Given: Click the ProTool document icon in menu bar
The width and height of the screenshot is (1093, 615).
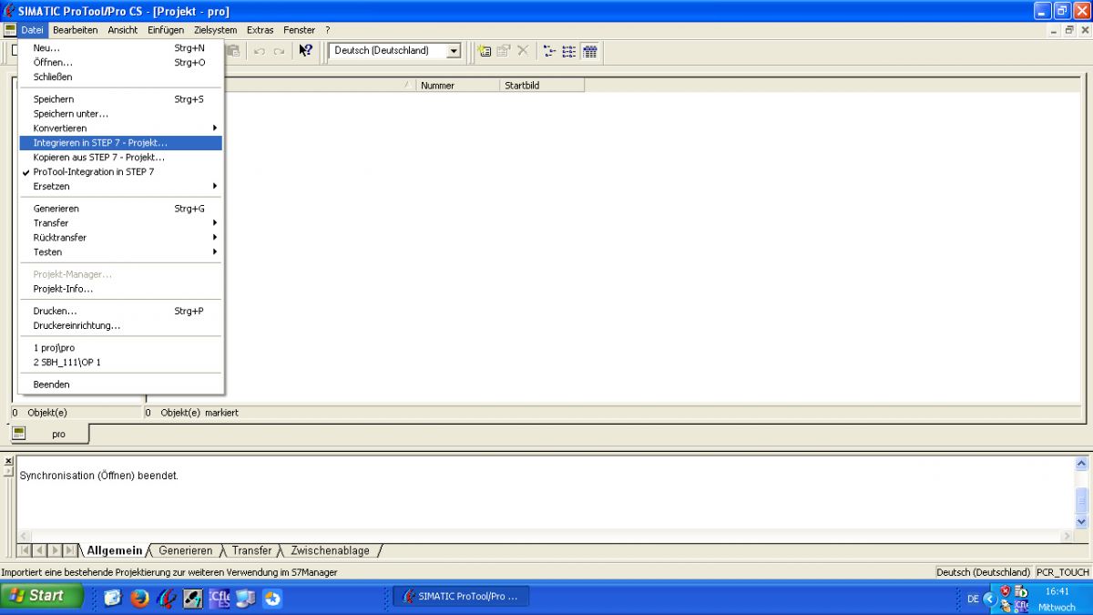Looking at the screenshot, I should click(x=9, y=30).
